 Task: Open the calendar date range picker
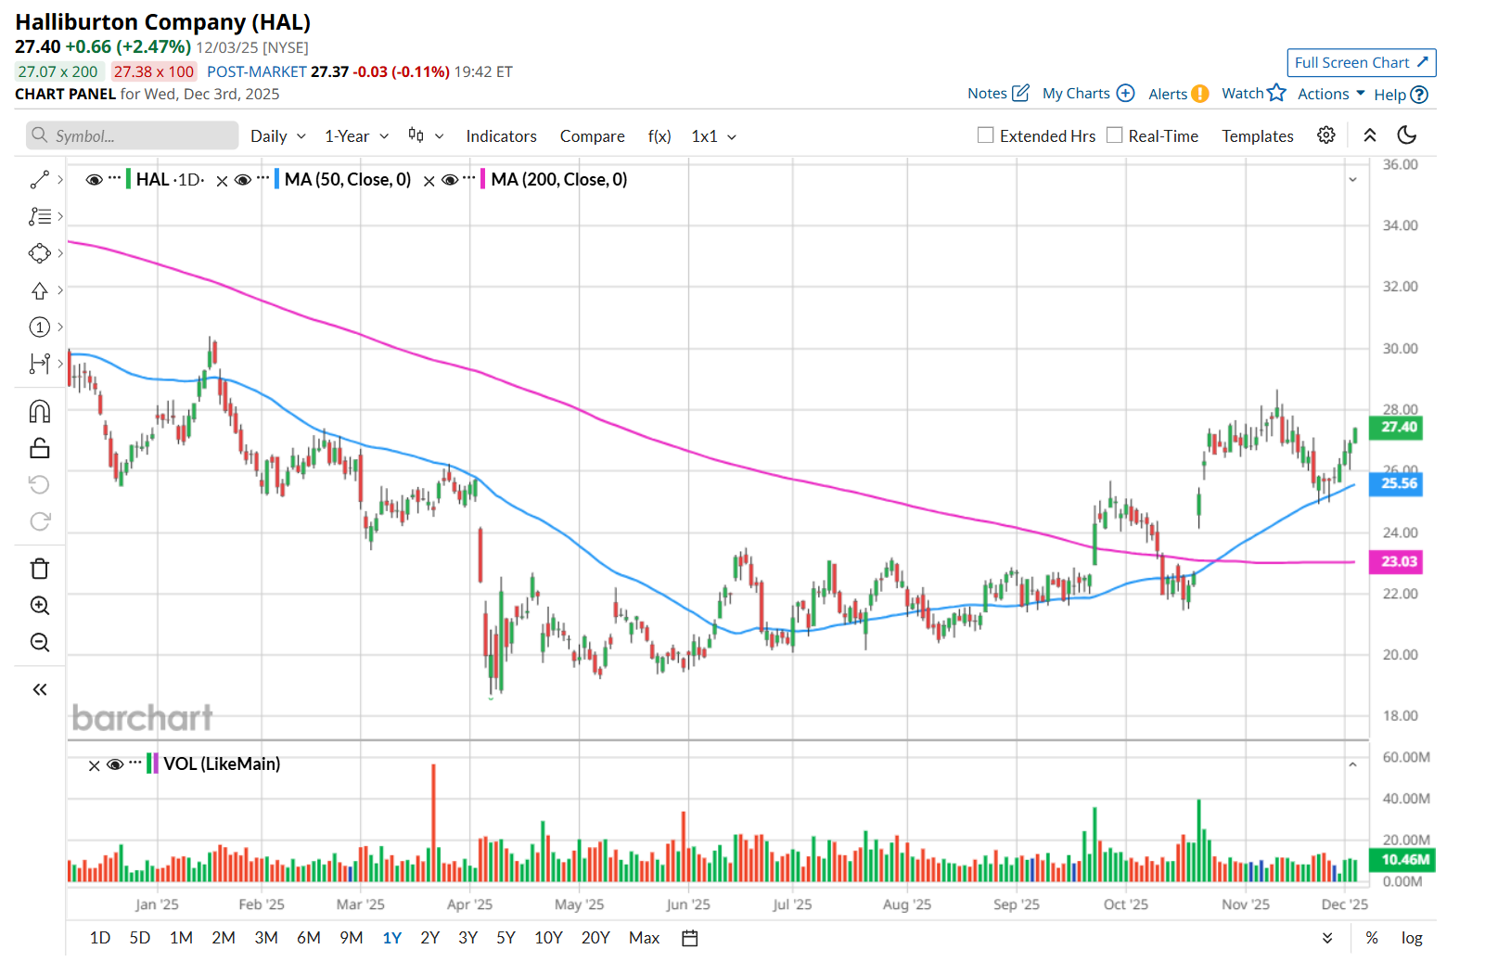pyautogui.click(x=689, y=938)
